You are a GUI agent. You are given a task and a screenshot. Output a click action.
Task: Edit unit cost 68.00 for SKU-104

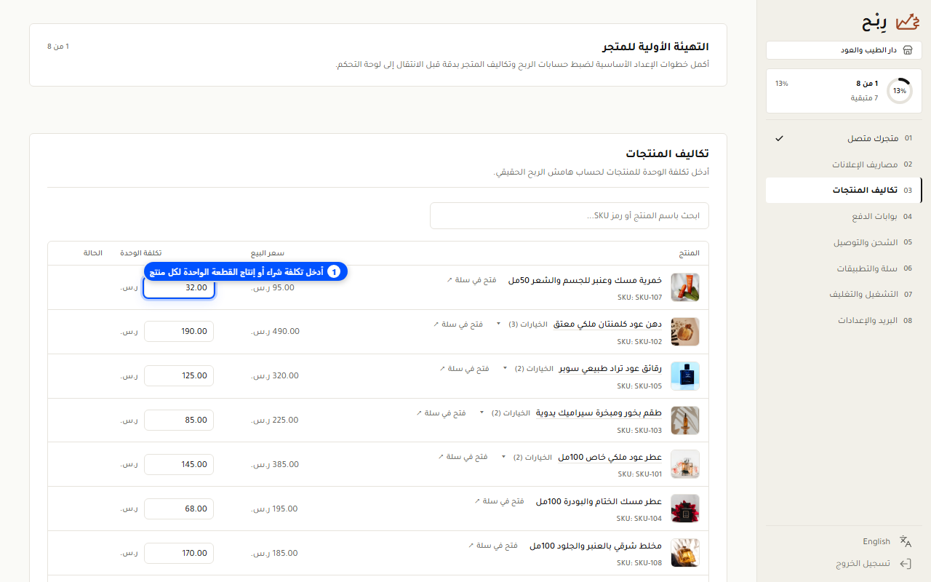[x=179, y=509]
